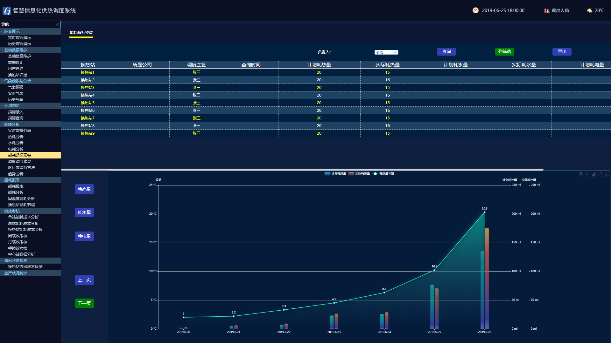
Task: Switch chart to line type icon
Action: (587, 174)
